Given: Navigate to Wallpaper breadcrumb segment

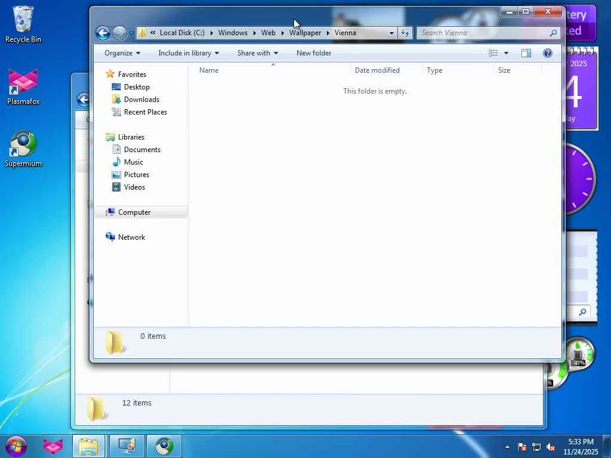Looking at the screenshot, I should [x=305, y=33].
